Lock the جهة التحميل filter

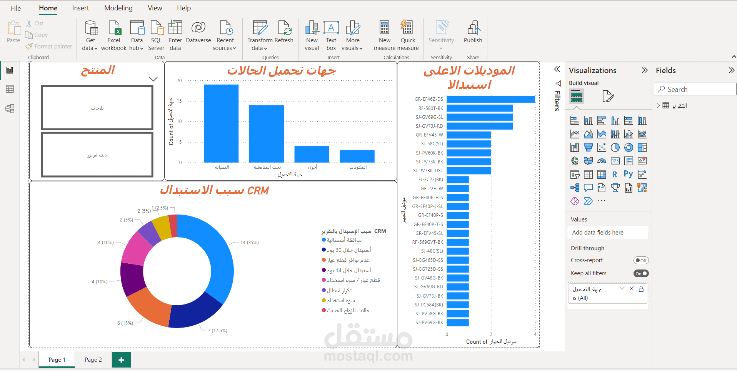(x=641, y=289)
